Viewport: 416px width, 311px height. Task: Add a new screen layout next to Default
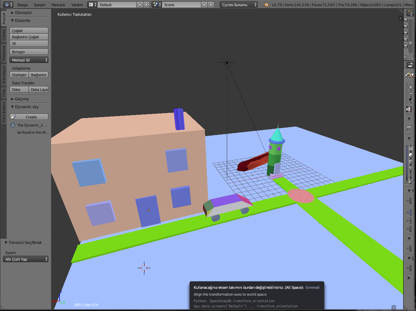(x=140, y=5)
